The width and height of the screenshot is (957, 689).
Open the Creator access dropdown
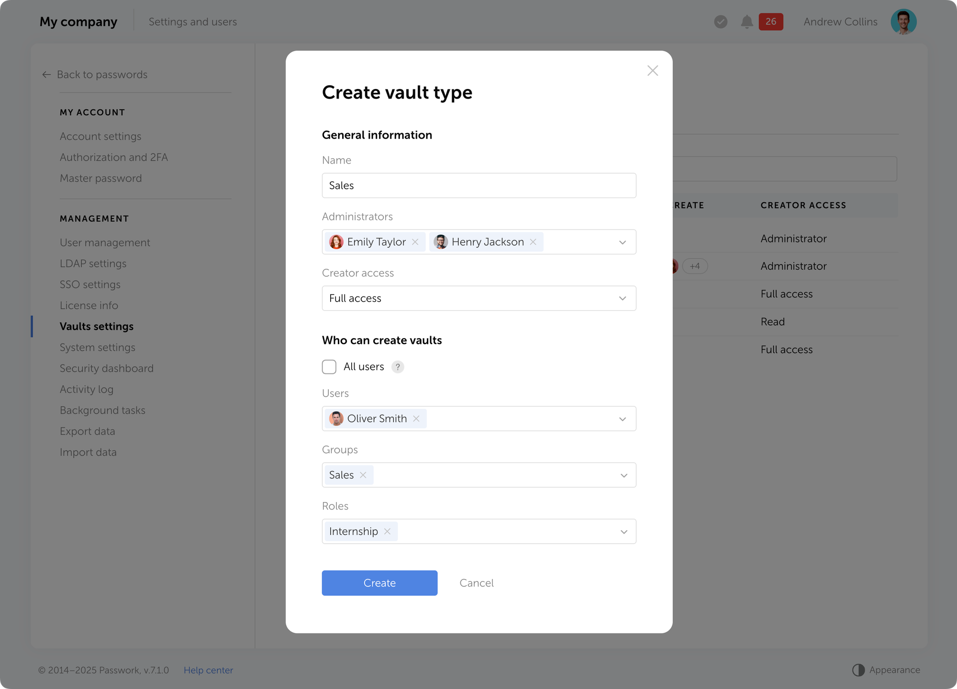tap(623, 298)
